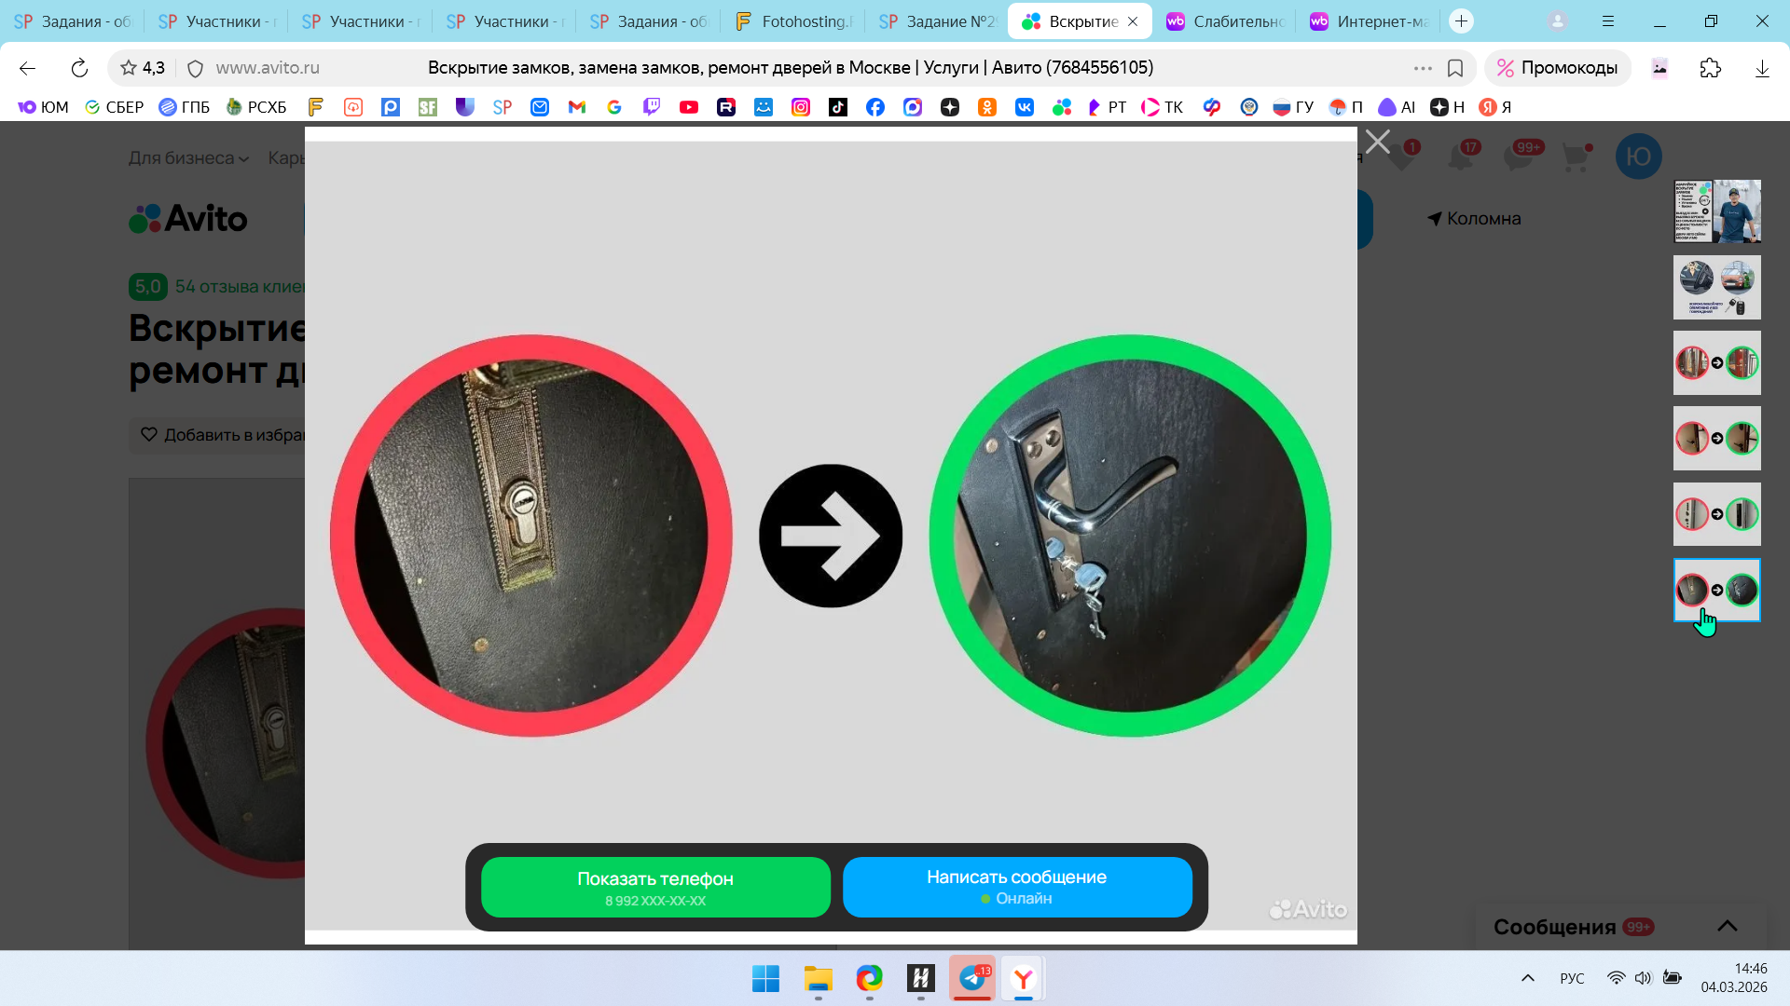
Task: Reload the page
Action: 79,68
